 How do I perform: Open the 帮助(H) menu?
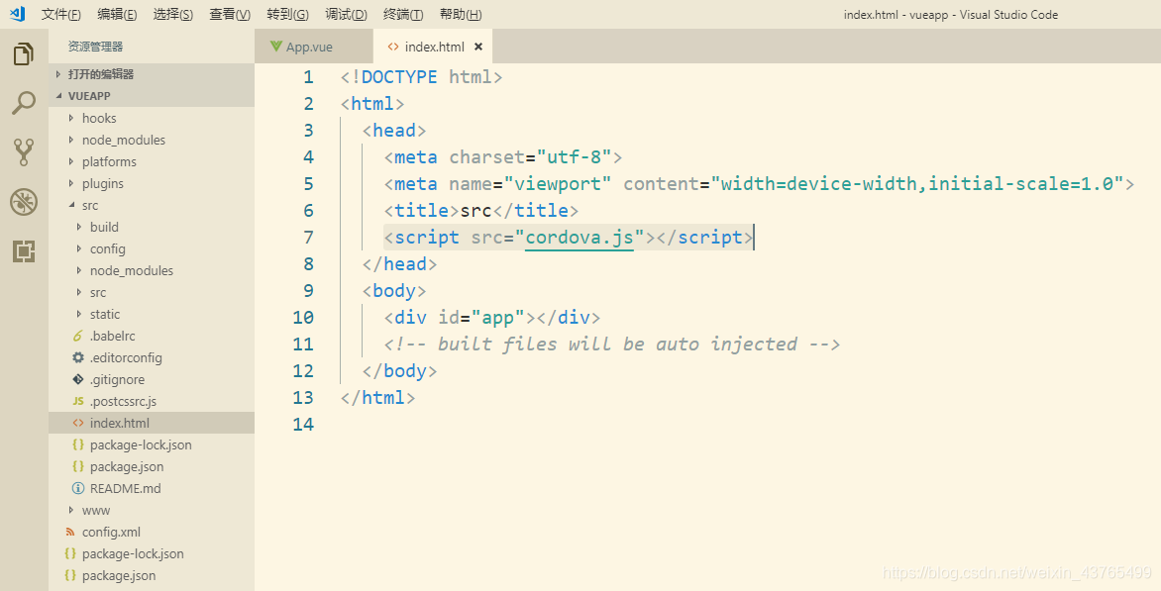(x=461, y=14)
